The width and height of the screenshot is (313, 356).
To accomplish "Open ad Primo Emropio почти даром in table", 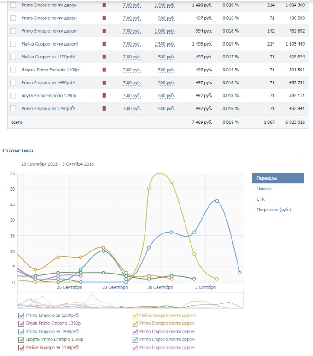I will [x=49, y=31].
